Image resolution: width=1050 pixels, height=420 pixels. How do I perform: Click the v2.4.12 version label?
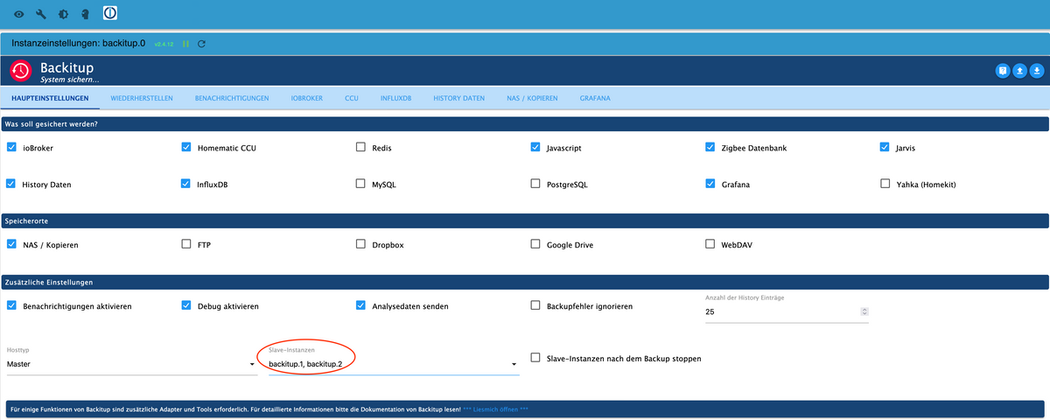point(164,43)
